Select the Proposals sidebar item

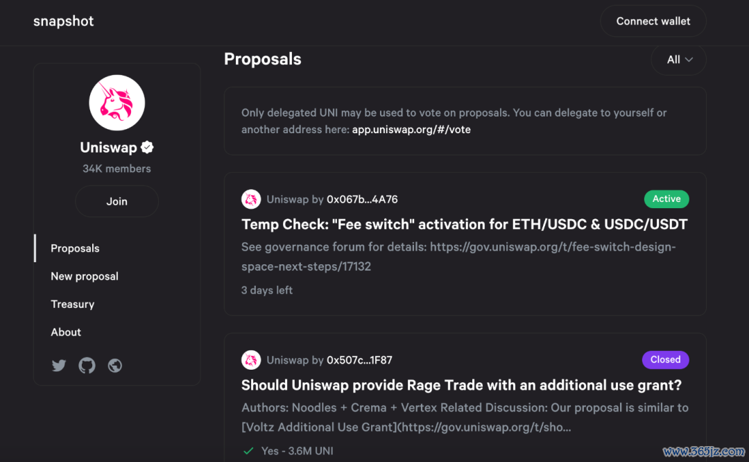(75, 248)
